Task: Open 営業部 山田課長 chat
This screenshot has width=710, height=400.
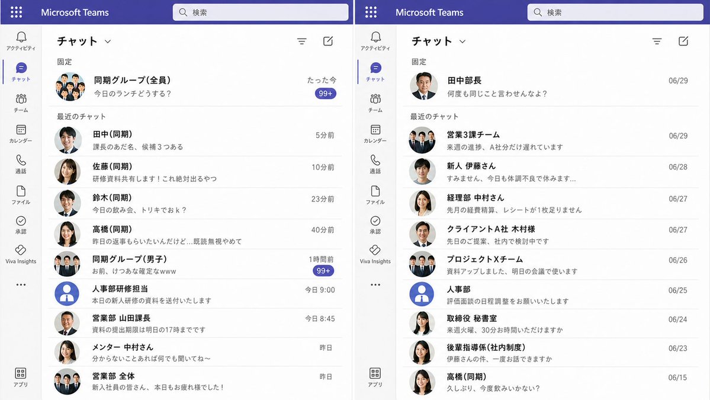Action: tap(195, 324)
